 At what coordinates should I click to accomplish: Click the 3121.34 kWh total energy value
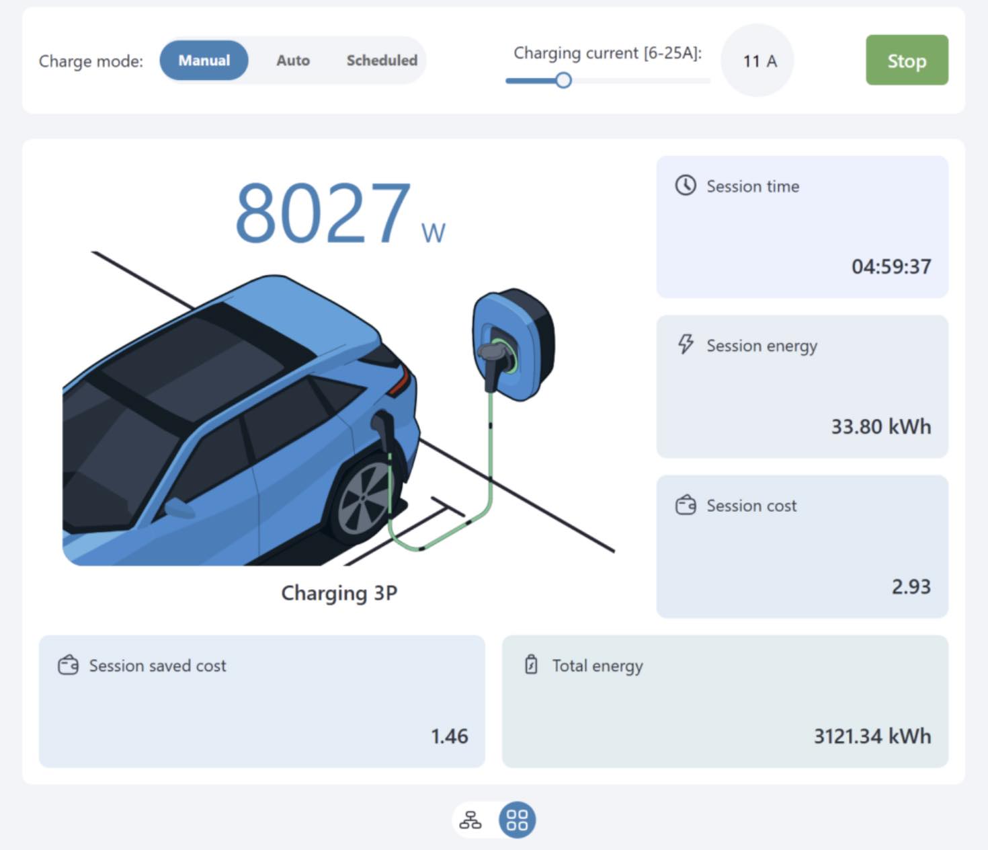click(x=871, y=736)
